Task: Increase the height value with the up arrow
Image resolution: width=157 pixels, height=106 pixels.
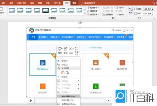Action: coord(153,8)
